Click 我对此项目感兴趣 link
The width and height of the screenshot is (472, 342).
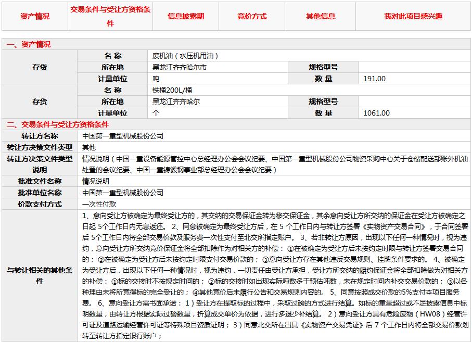pyautogui.click(x=413, y=16)
